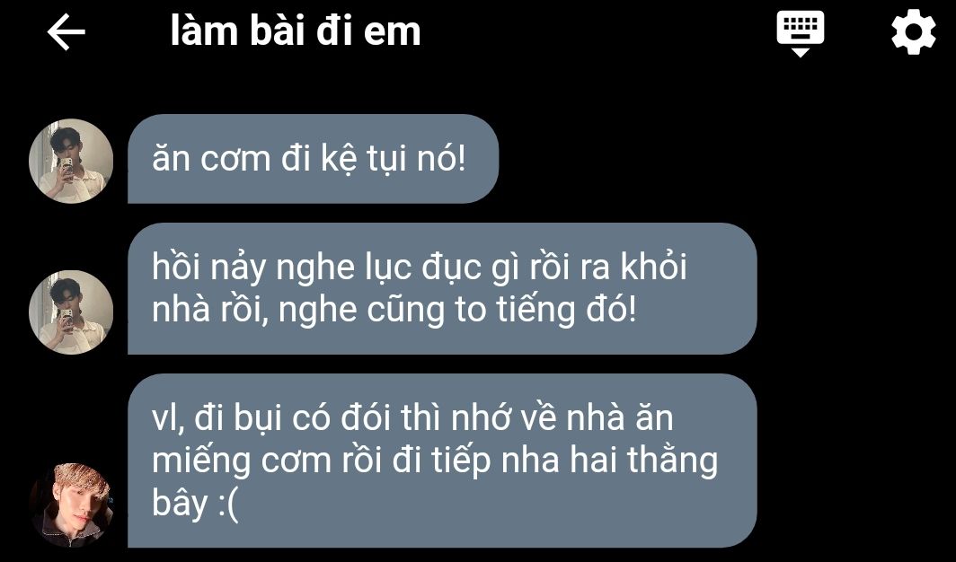Click the ":(" emoticon ending the last message

pyautogui.click(x=228, y=505)
